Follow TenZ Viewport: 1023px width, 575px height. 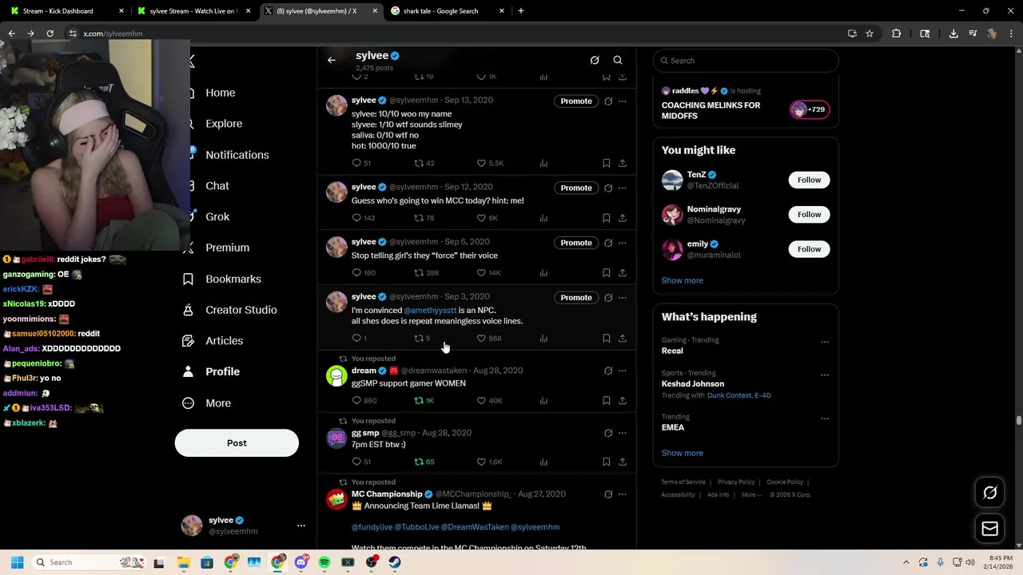809,180
